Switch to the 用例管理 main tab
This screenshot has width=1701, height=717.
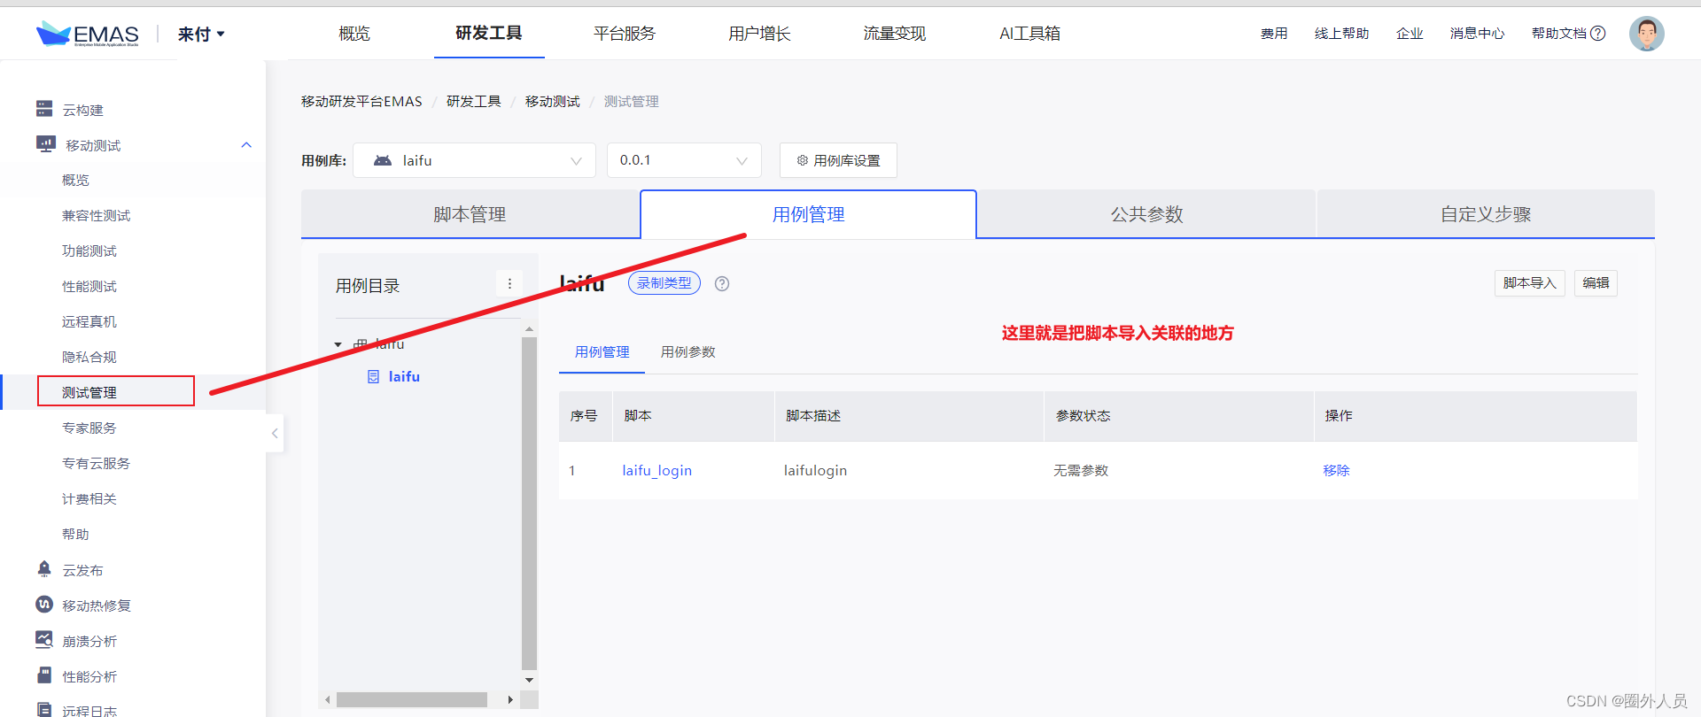click(x=808, y=214)
